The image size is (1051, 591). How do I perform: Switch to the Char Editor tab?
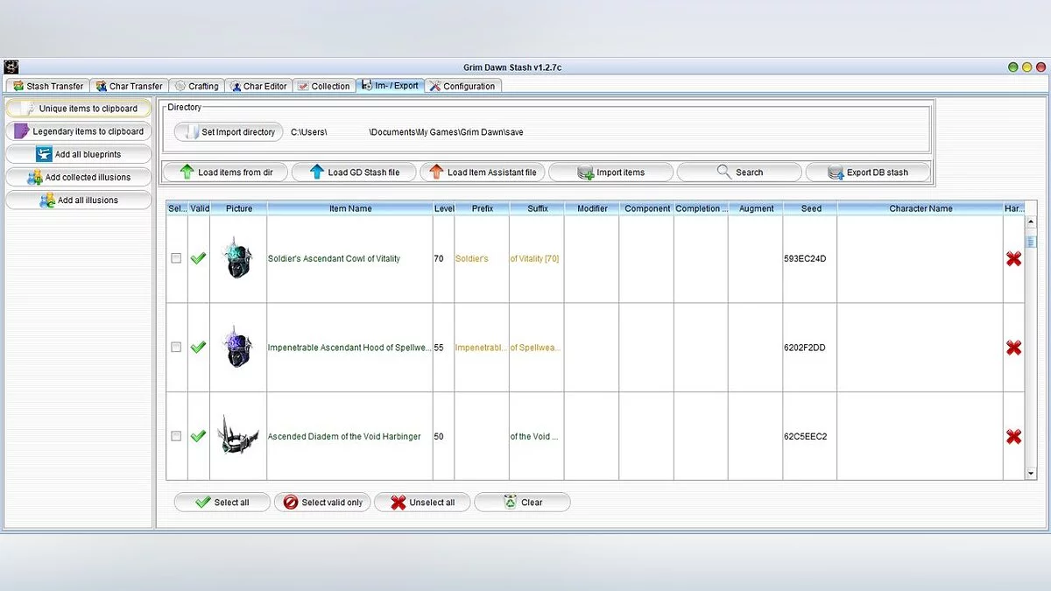point(258,86)
